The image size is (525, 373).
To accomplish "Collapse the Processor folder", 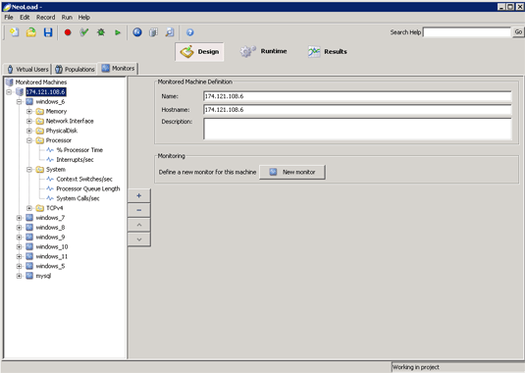I will pyautogui.click(x=29, y=140).
